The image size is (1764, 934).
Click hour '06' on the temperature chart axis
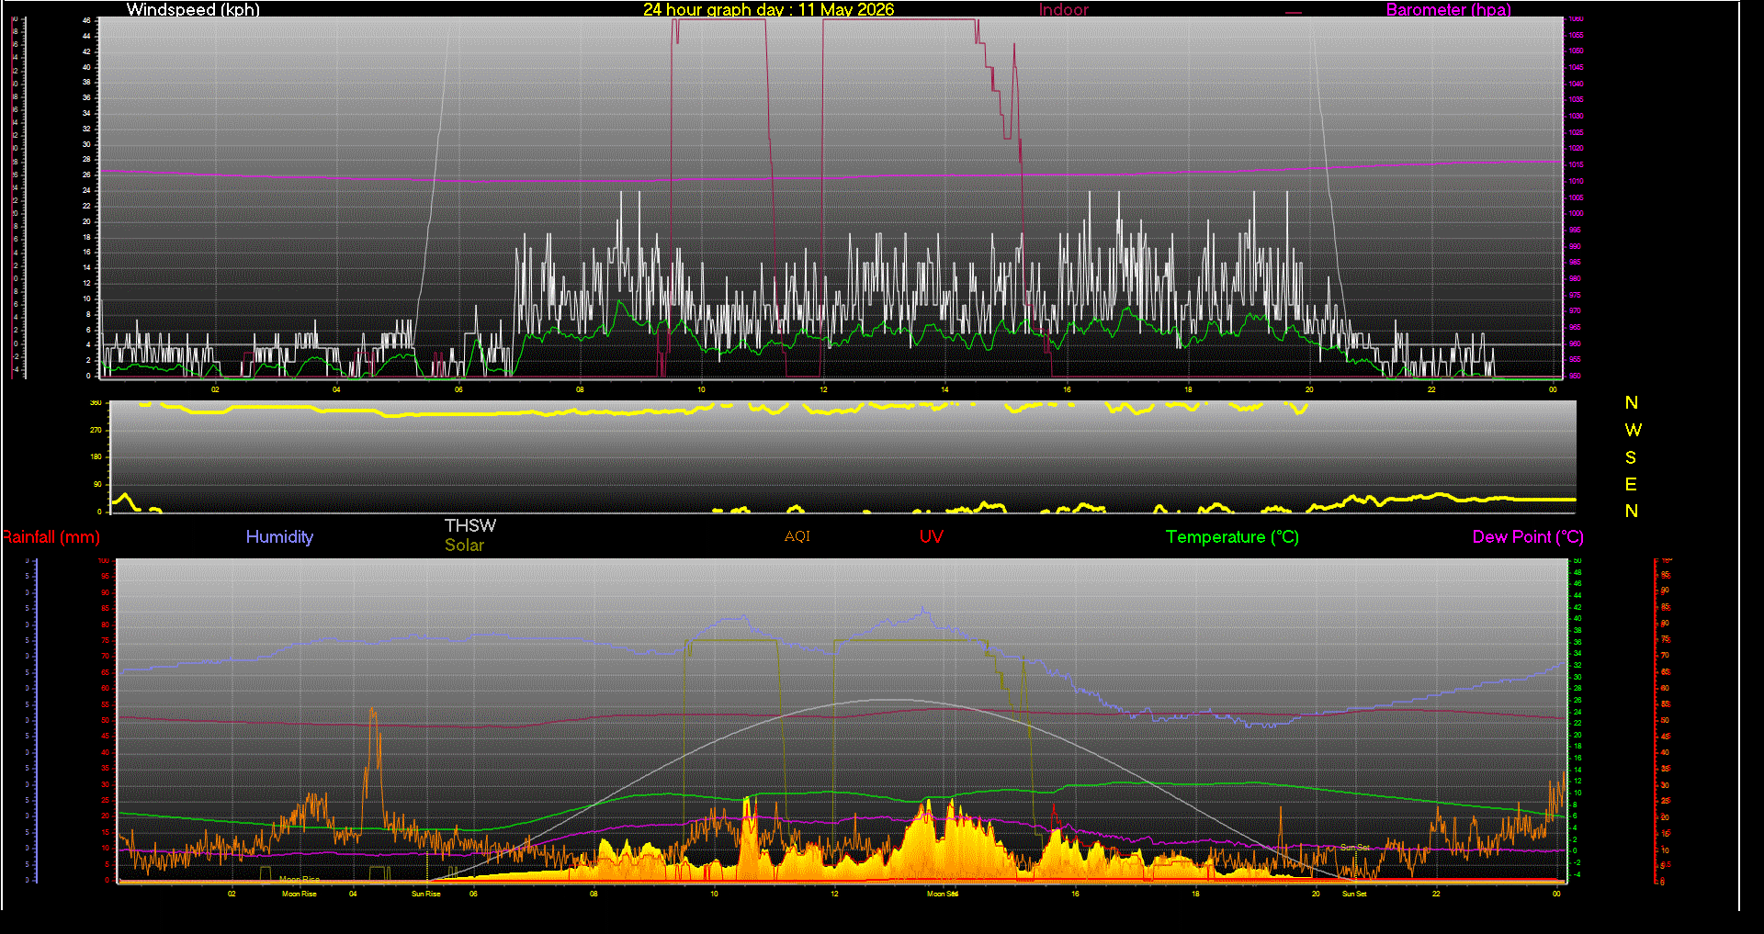click(473, 894)
